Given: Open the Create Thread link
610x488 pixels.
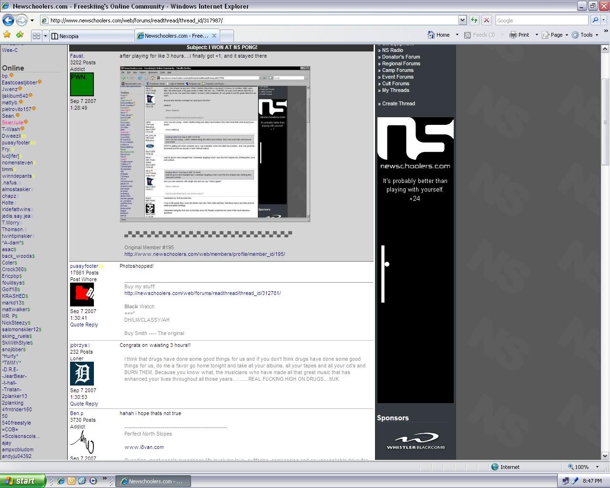Looking at the screenshot, I should click(x=398, y=103).
